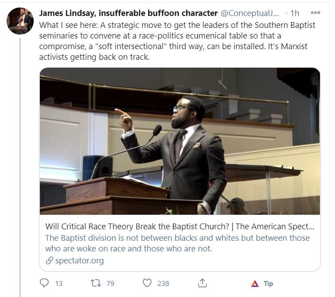Click the reply speech bubble icon
This screenshot has height=297, width=335.
coord(45,283)
